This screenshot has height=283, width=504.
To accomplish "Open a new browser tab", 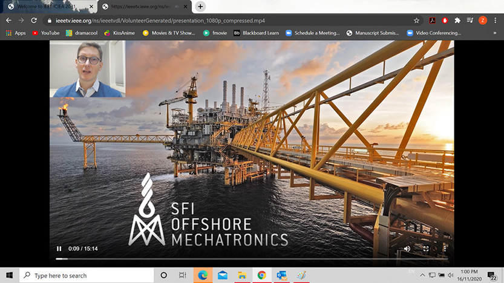I will (200, 7).
